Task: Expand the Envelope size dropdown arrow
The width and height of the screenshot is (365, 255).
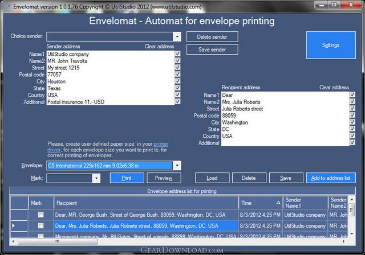Action: coord(177,166)
